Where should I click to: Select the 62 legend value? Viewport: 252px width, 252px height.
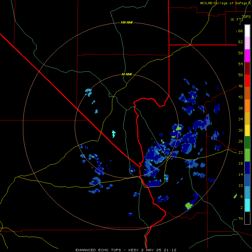pos(241,42)
